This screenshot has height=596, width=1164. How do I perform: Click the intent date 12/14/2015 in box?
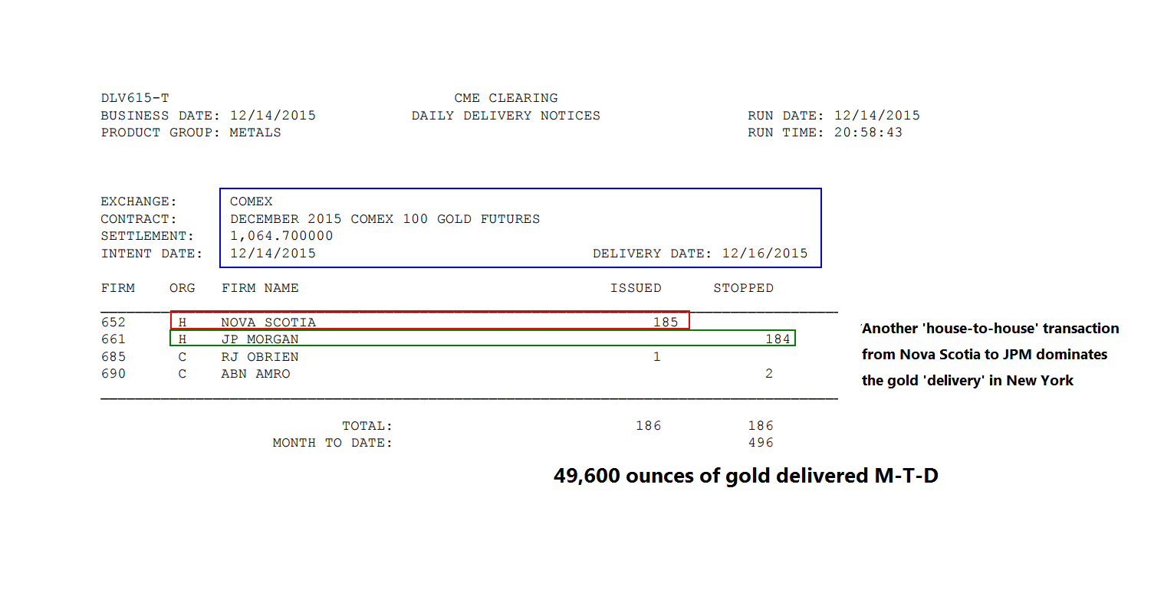[x=273, y=254]
